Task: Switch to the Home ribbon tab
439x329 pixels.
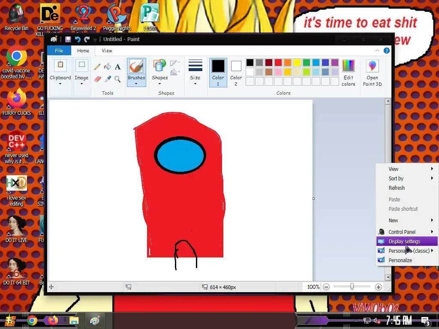Action: coord(83,51)
